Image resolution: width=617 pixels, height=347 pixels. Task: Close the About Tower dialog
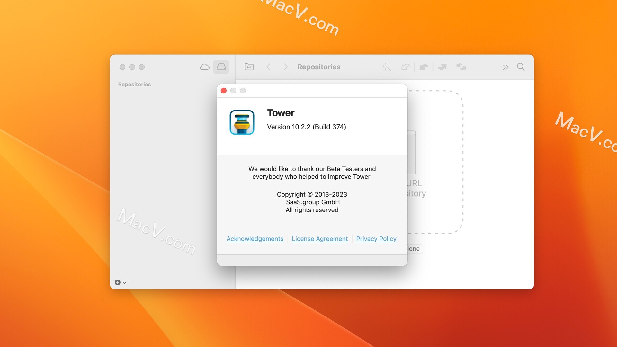click(224, 91)
